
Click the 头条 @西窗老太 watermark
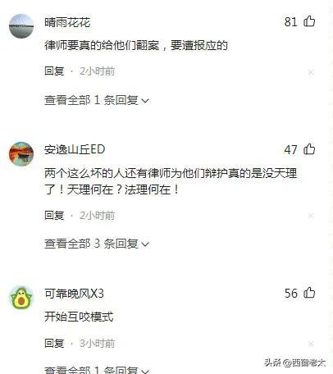[x=294, y=363]
